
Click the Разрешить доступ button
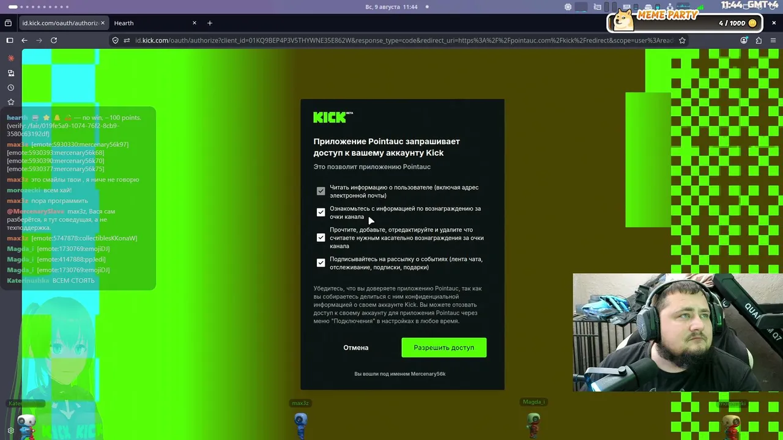point(444,348)
